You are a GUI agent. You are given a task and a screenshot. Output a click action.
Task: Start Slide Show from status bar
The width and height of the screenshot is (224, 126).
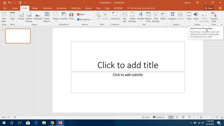[189, 117]
